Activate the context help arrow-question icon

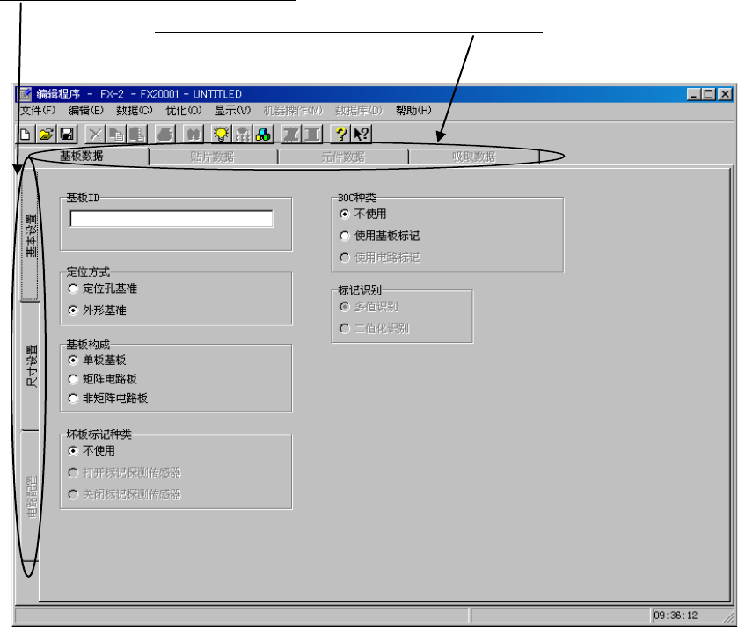click(x=362, y=135)
